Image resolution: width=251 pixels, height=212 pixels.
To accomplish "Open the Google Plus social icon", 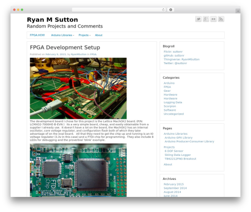I will click(206, 19).
